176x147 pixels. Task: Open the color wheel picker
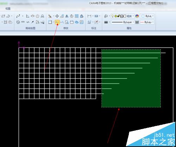point(137,16)
